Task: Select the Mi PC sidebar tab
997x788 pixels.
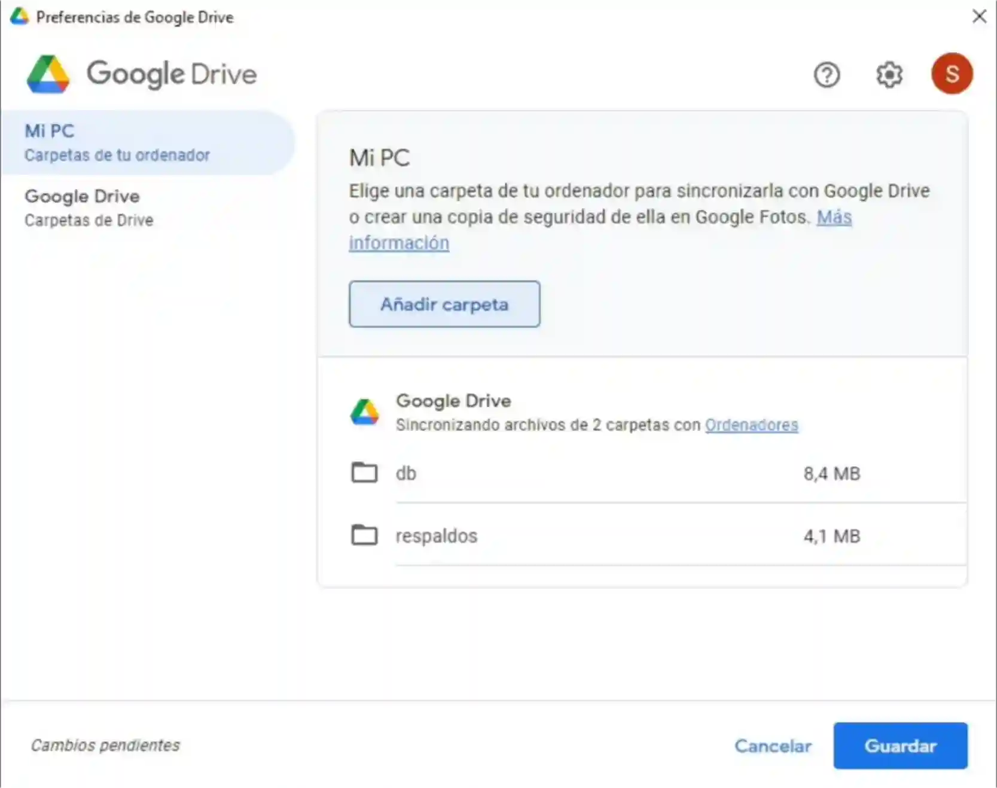Action: (x=147, y=142)
